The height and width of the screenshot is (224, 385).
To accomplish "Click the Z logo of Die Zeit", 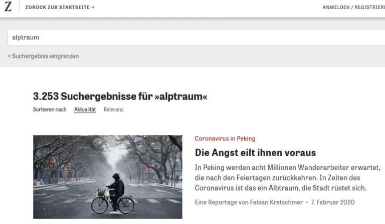I will coord(8,7).
